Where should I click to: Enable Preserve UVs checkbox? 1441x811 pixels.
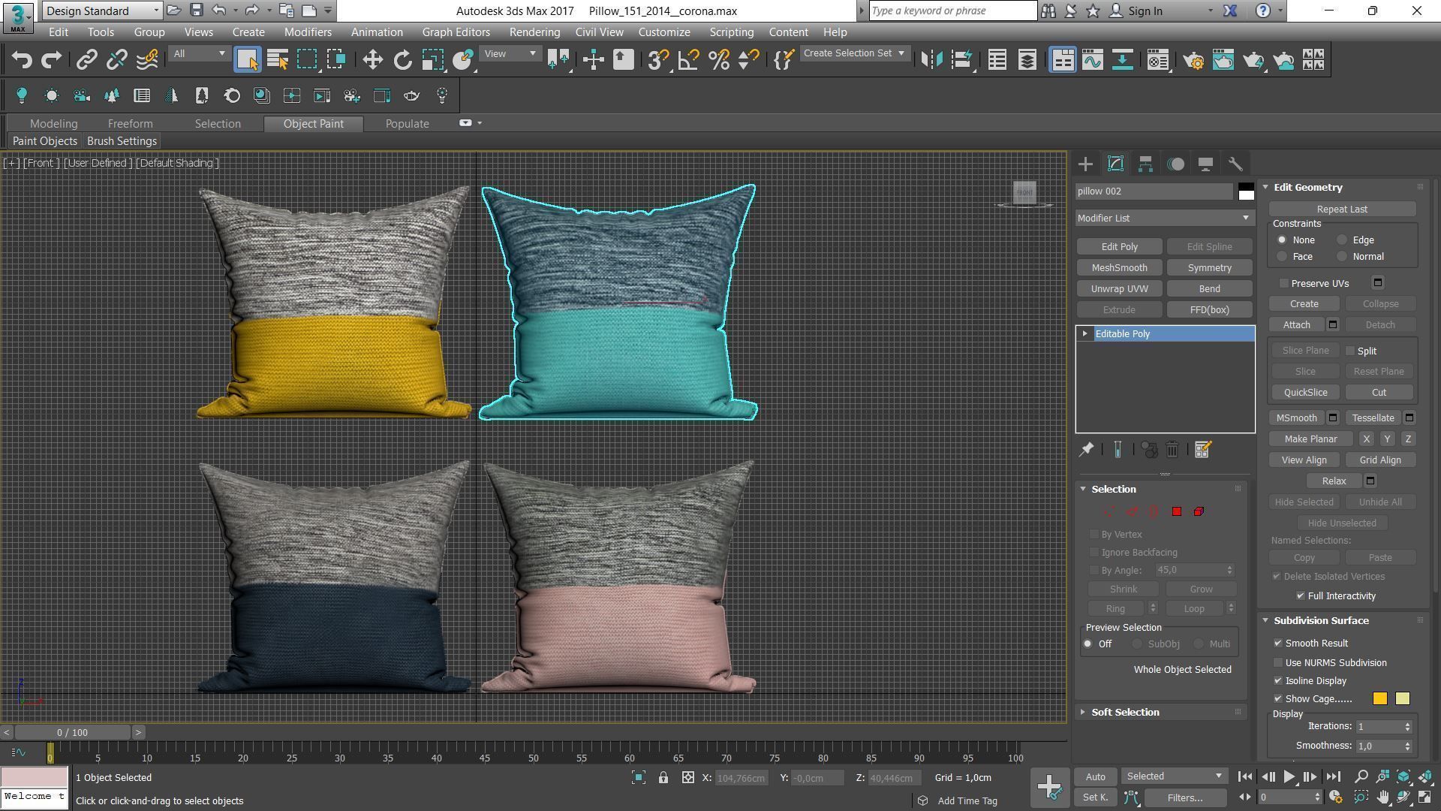tap(1284, 283)
